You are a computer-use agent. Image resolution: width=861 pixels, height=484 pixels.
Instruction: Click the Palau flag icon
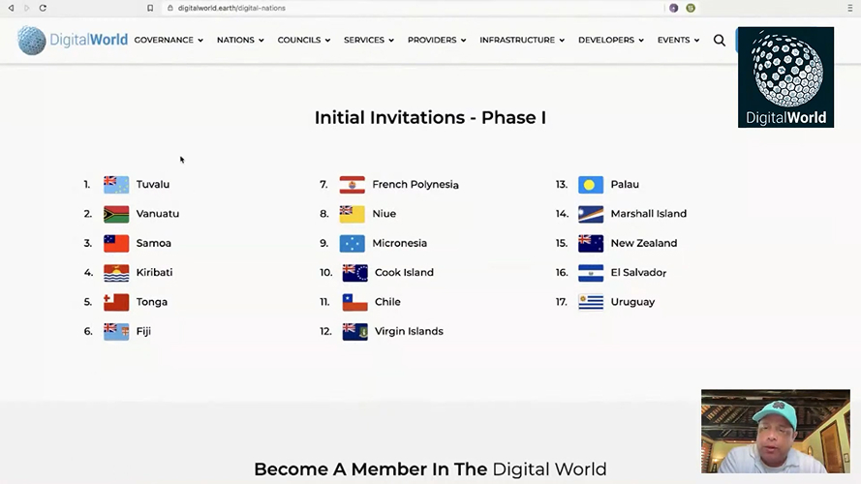tap(591, 185)
